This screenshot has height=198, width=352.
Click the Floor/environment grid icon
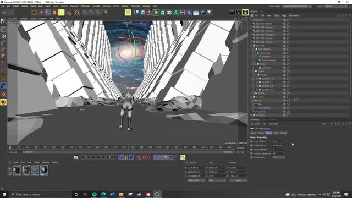click(196, 13)
